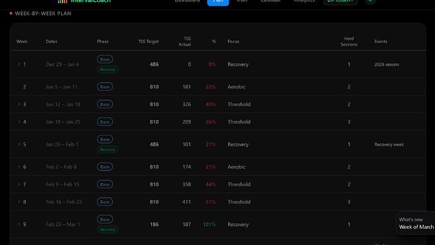The width and height of the screenshot is (435, 245).
Task: Click the Events column header
Action: coord(381,42)
